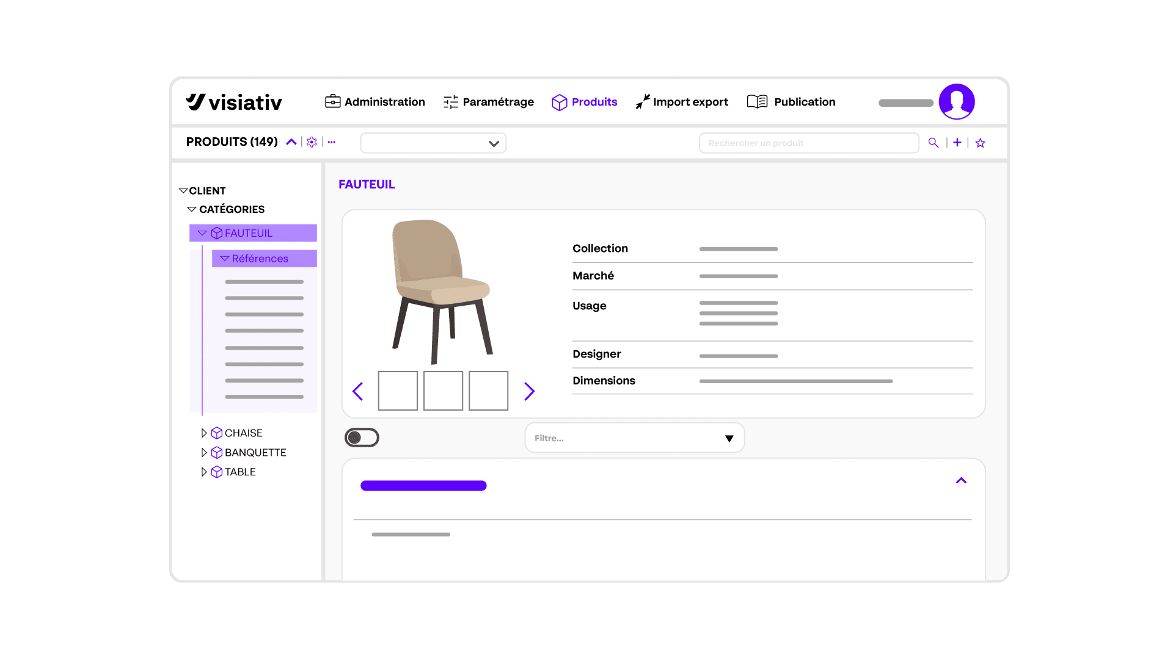Collapse the Références node arrow
Viewport: 1173px width, 659px height.
point(224,259)
